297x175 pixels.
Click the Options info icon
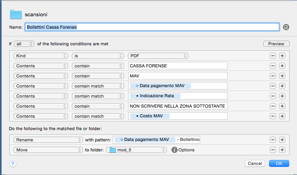click(175, 150)
